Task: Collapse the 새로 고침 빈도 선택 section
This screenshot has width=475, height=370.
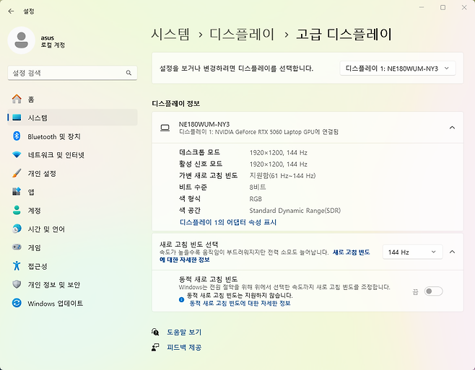Action: [x=452, y=252]
